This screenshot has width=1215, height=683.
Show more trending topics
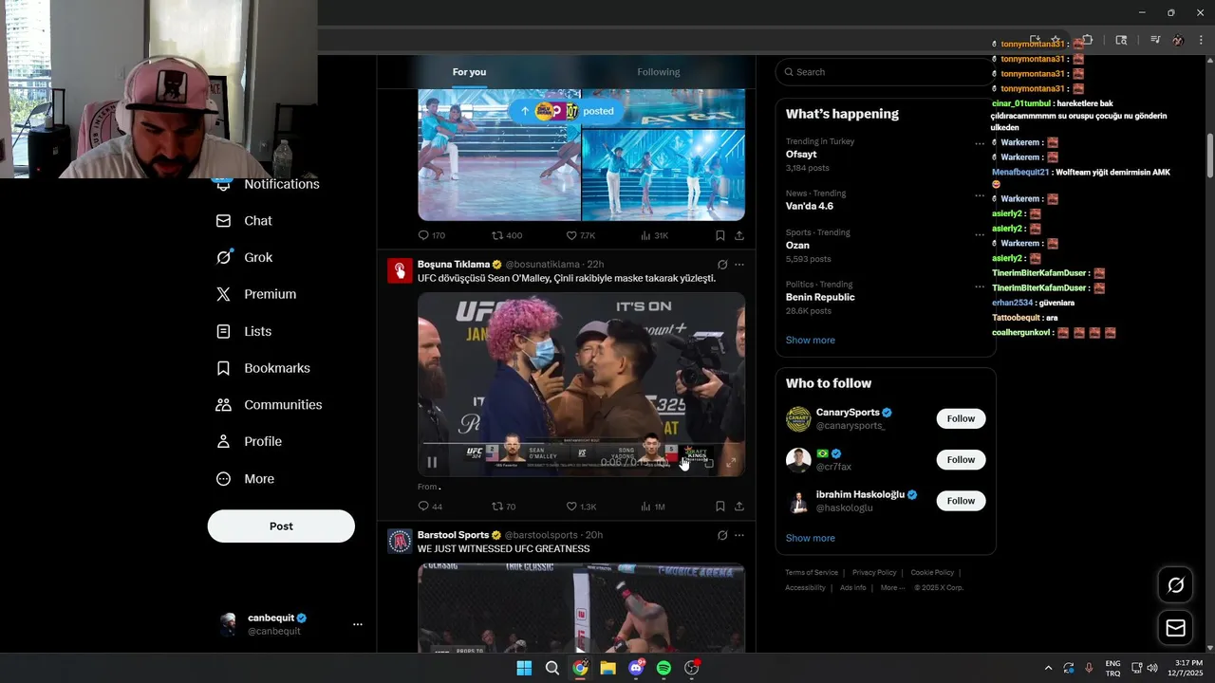click(811, 341)
